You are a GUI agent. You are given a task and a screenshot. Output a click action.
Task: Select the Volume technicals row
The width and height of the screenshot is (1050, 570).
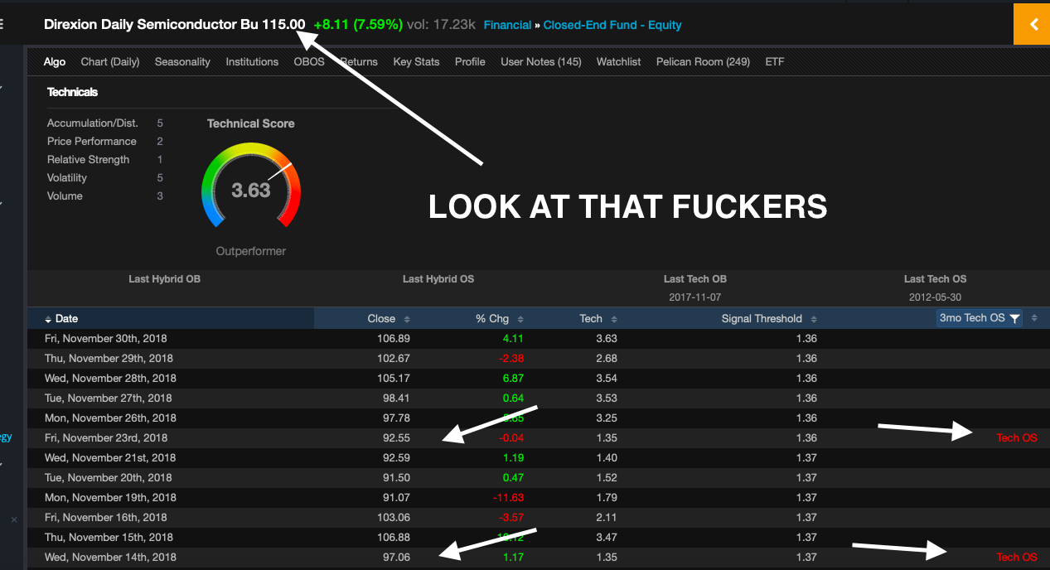coord(105,196)
